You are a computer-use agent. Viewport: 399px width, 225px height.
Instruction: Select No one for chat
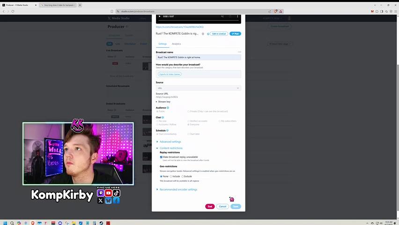[x=161, y=121]
